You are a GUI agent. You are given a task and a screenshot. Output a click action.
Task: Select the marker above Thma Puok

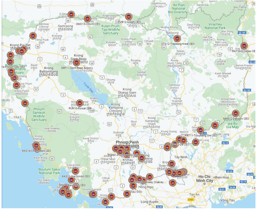click(x=33, y=36)
